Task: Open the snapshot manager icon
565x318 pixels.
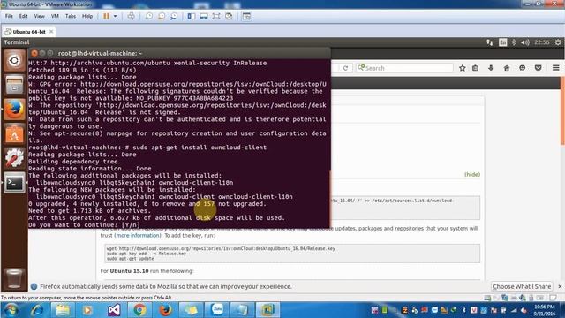Action: tap(174, 16)
